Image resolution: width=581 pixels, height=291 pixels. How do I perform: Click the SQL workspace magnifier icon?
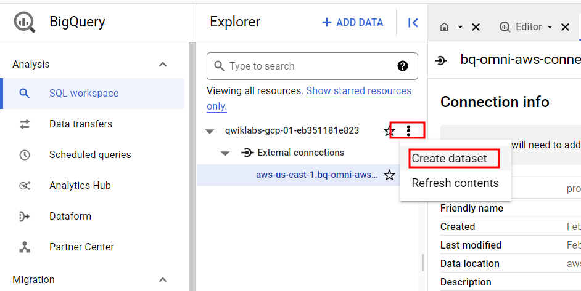(x=25, y=93)
